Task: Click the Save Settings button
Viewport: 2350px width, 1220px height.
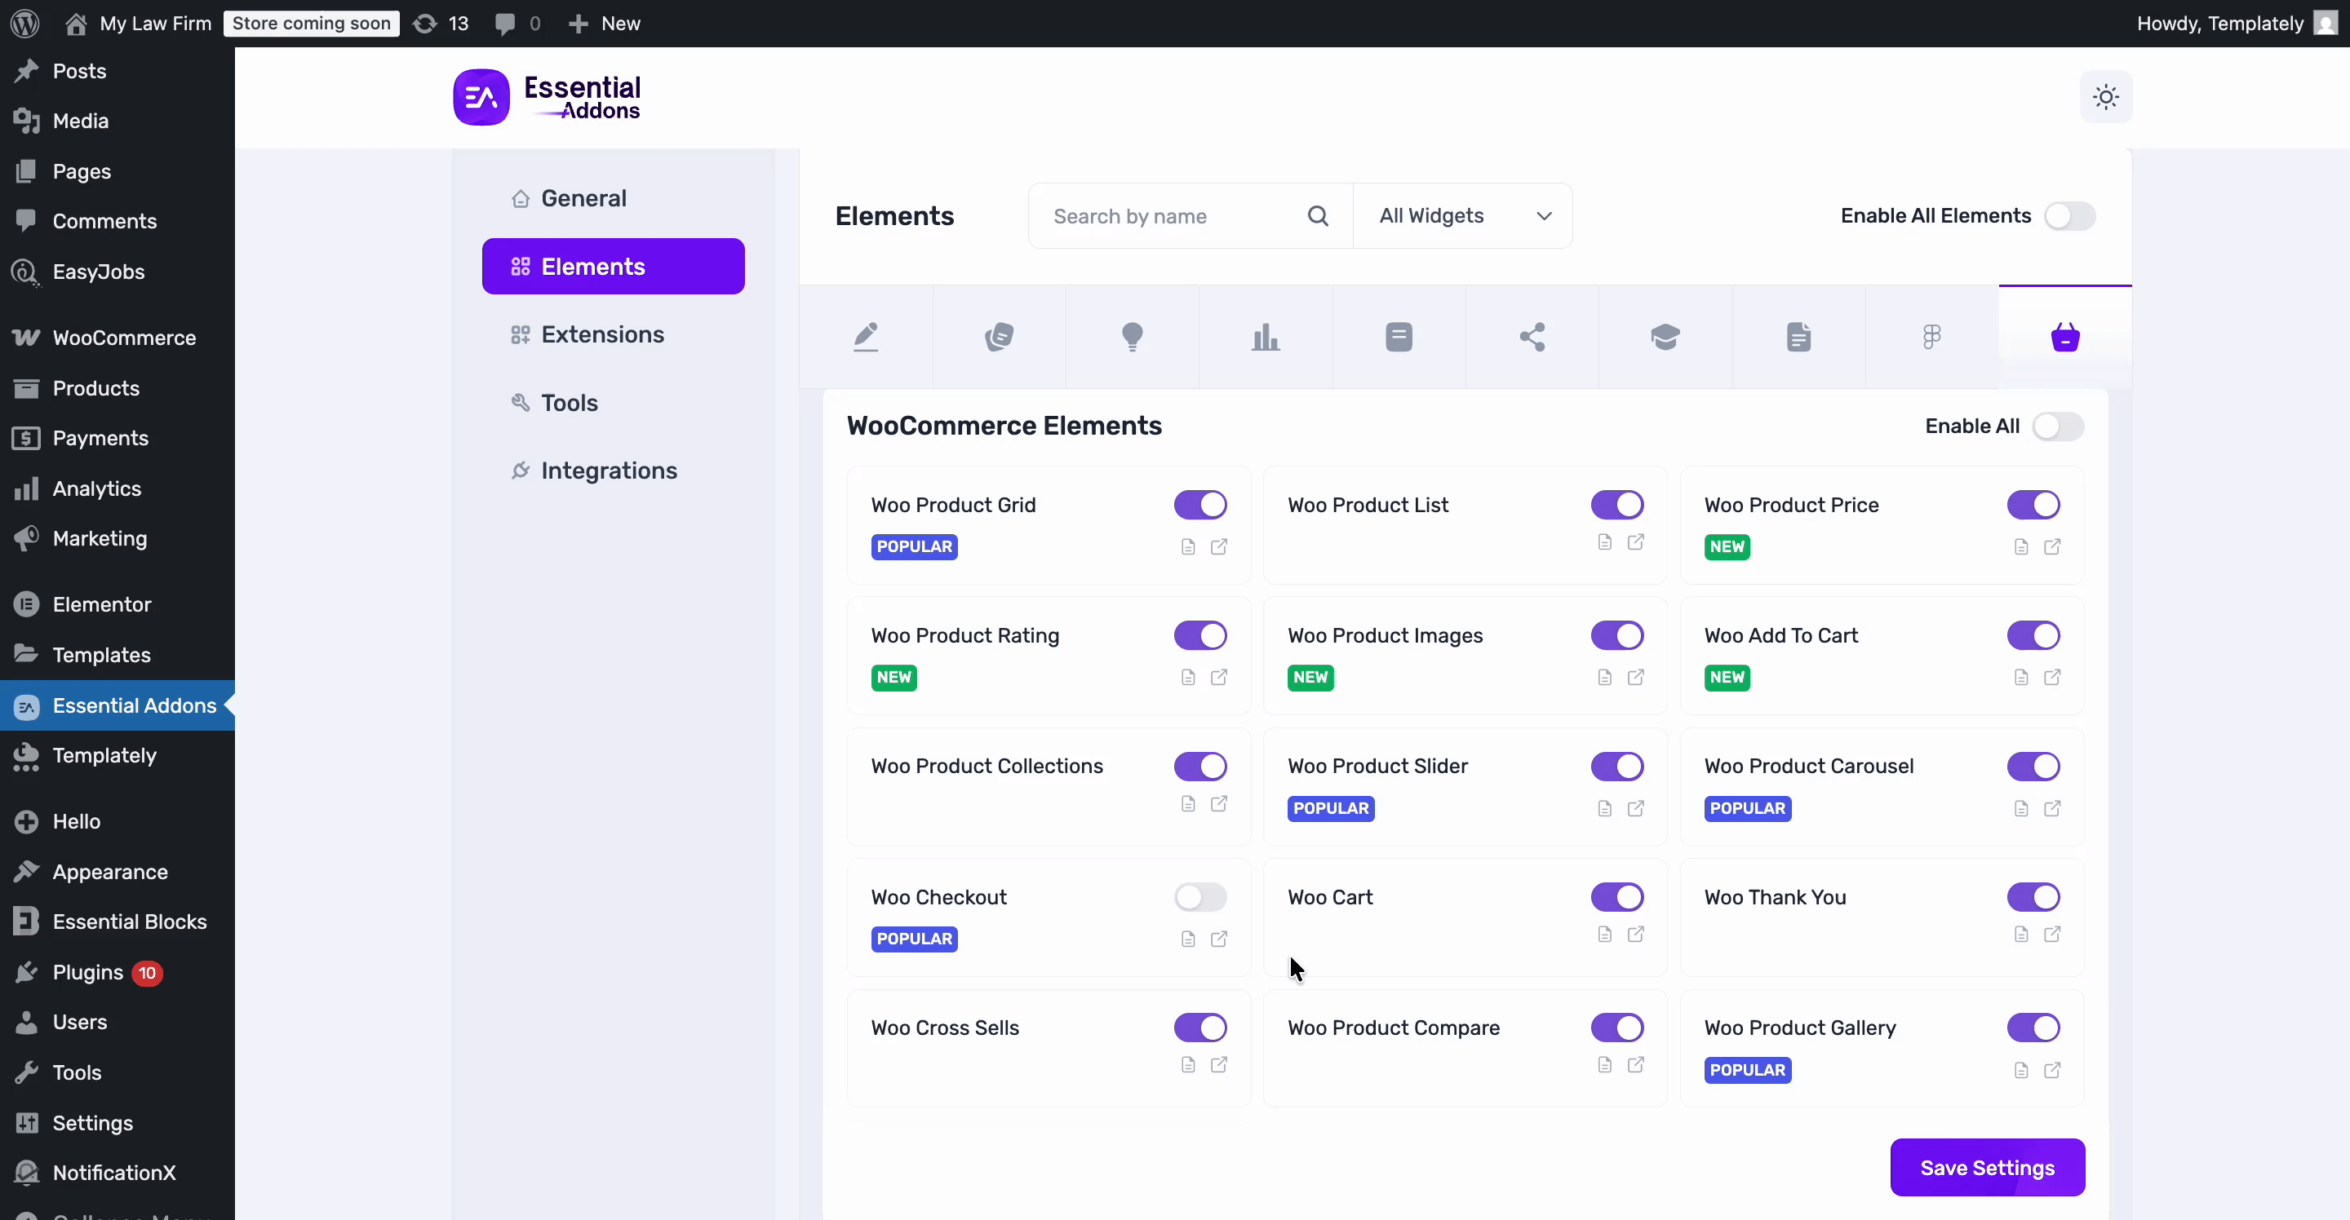Action: [x=1987, y=1167]
